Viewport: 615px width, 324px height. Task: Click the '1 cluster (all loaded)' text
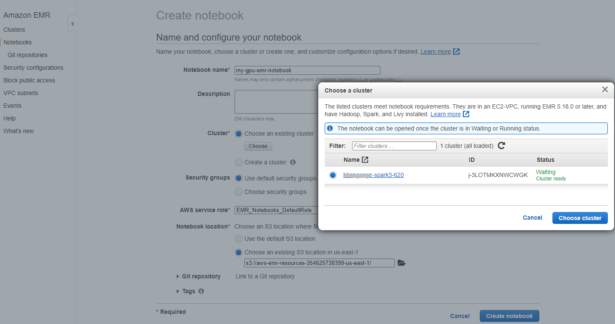coord(467,146)
